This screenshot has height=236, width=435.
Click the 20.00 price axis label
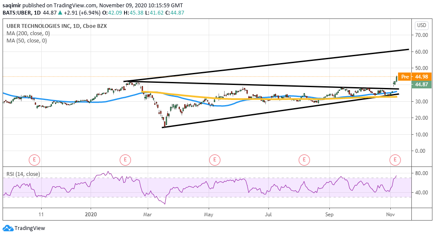click(421, 118)
